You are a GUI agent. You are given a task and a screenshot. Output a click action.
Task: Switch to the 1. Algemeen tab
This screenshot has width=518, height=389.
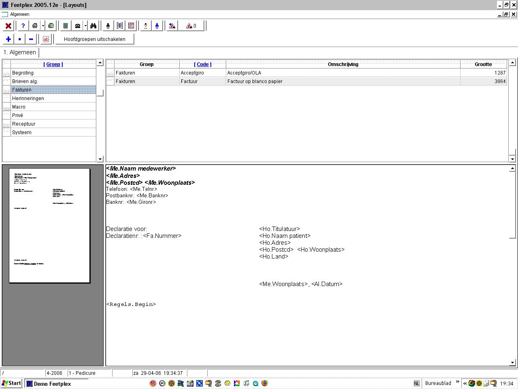click(20, 52)
